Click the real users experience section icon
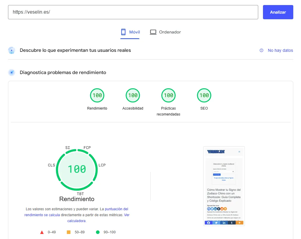The image size is (301, 239). (12, 50)
